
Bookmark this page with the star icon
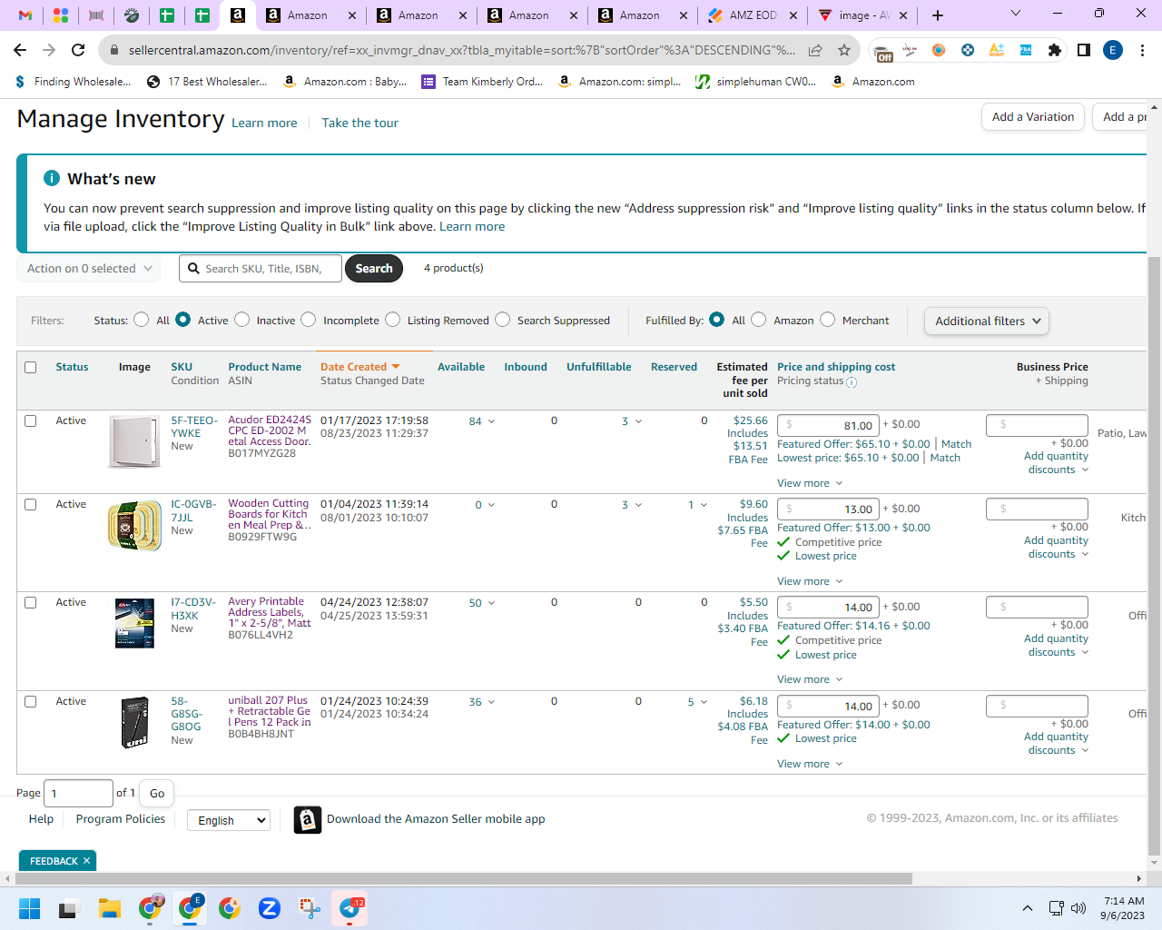(844, 50)
